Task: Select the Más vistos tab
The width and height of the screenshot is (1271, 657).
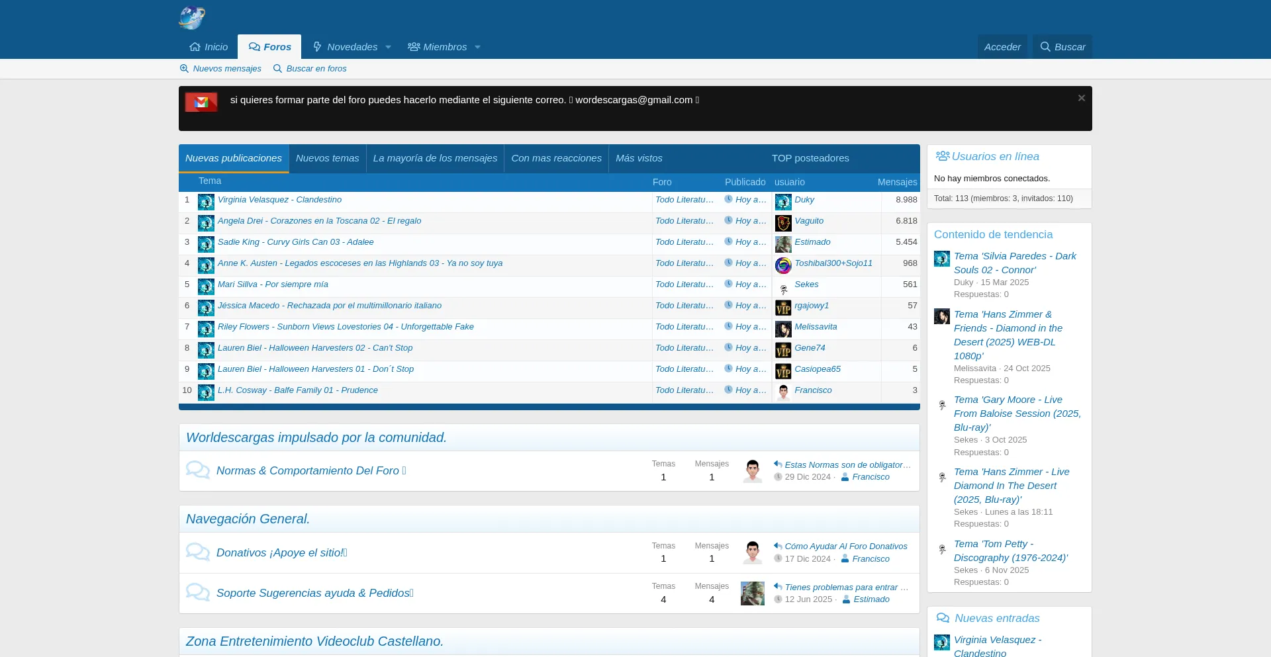Action: coord(638,158)
